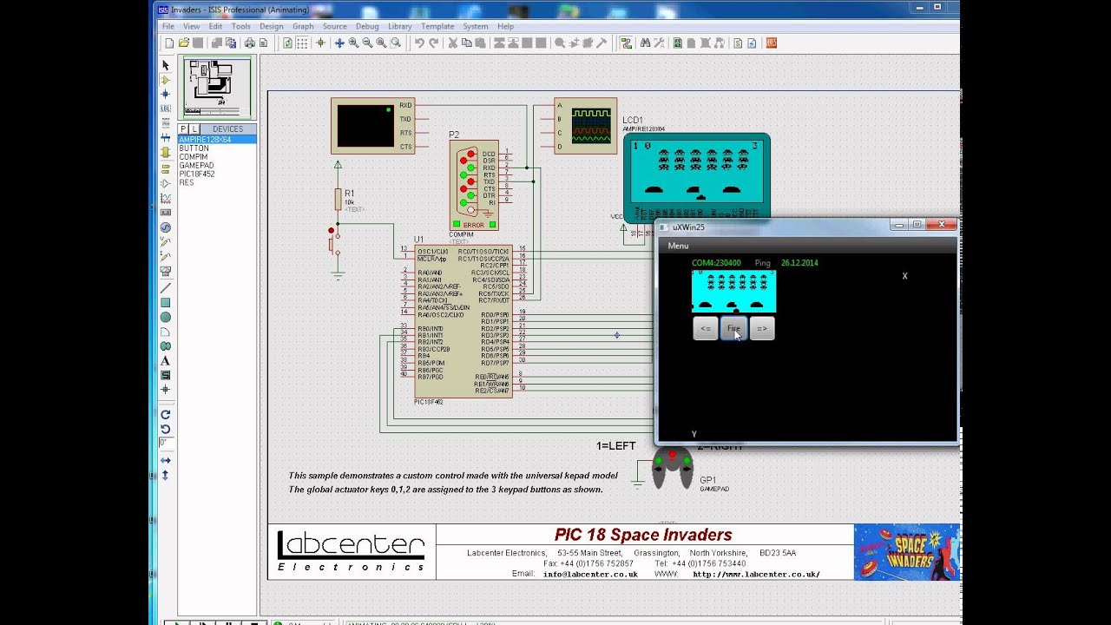
Task: Select the 2D Graphics Text tool
Action: pyautogui.click(x=165, y=360)
